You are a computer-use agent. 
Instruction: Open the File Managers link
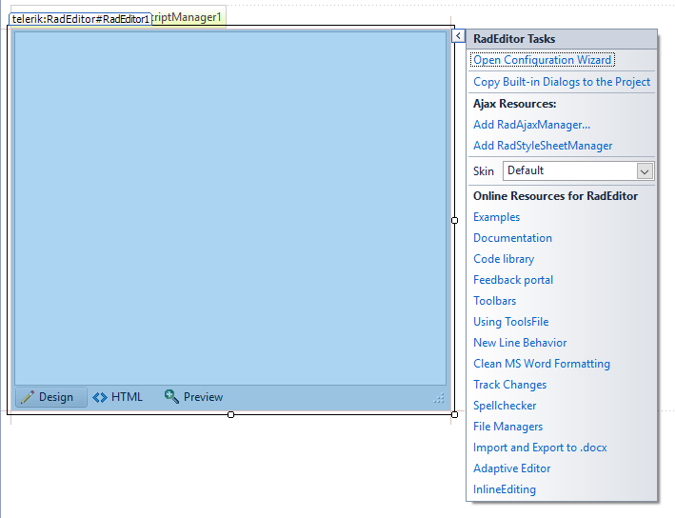pos(507,427)
